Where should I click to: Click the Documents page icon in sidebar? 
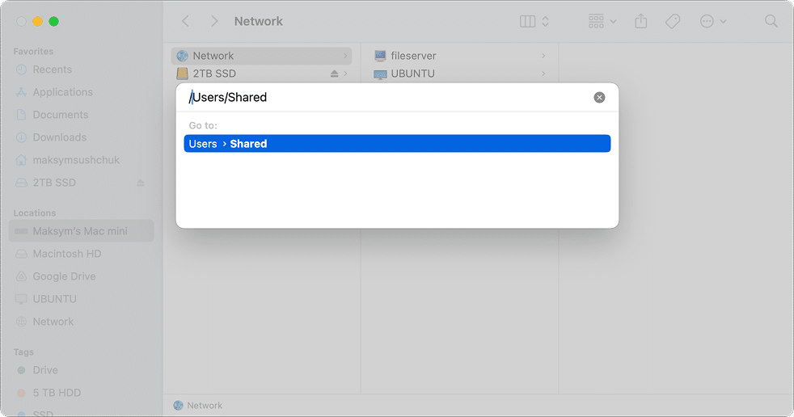point(21,115)
